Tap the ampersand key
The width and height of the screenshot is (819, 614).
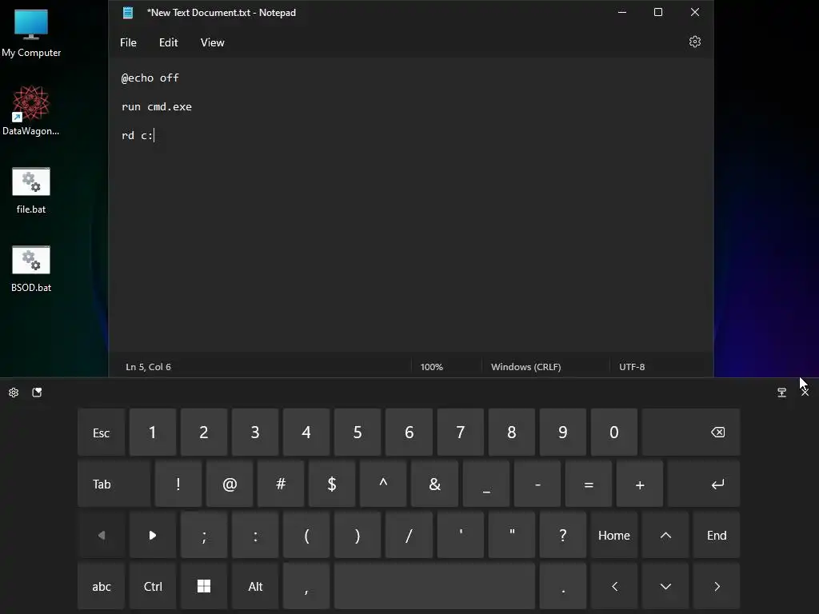point(434,484)
